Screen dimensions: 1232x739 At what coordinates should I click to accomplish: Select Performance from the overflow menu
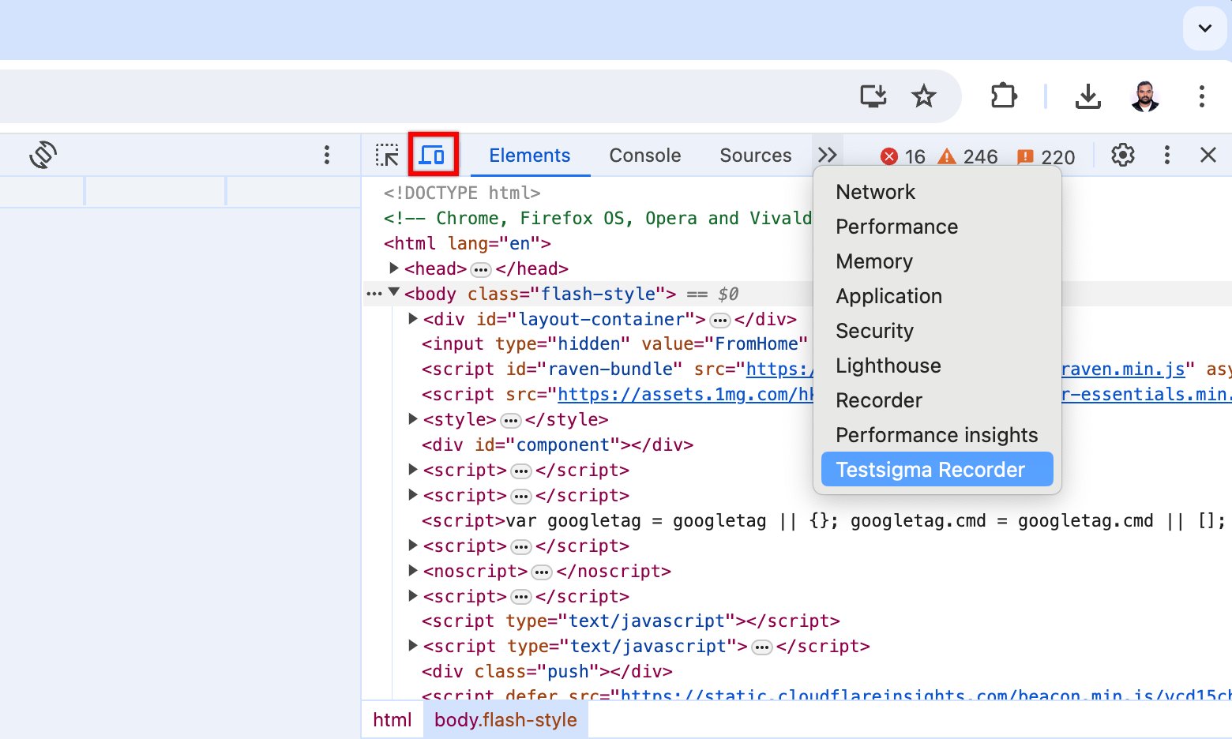pos(937,227)
